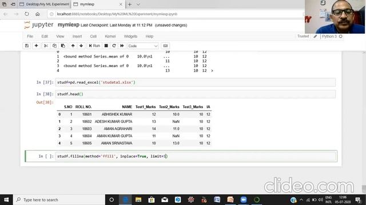This screenshot has width=366, height=205.
Task: Click ABHISHEK KUMAR name cell
Action: 117,114
